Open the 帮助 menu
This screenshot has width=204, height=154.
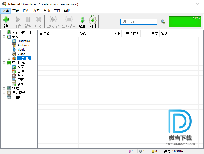click(67, 11)
